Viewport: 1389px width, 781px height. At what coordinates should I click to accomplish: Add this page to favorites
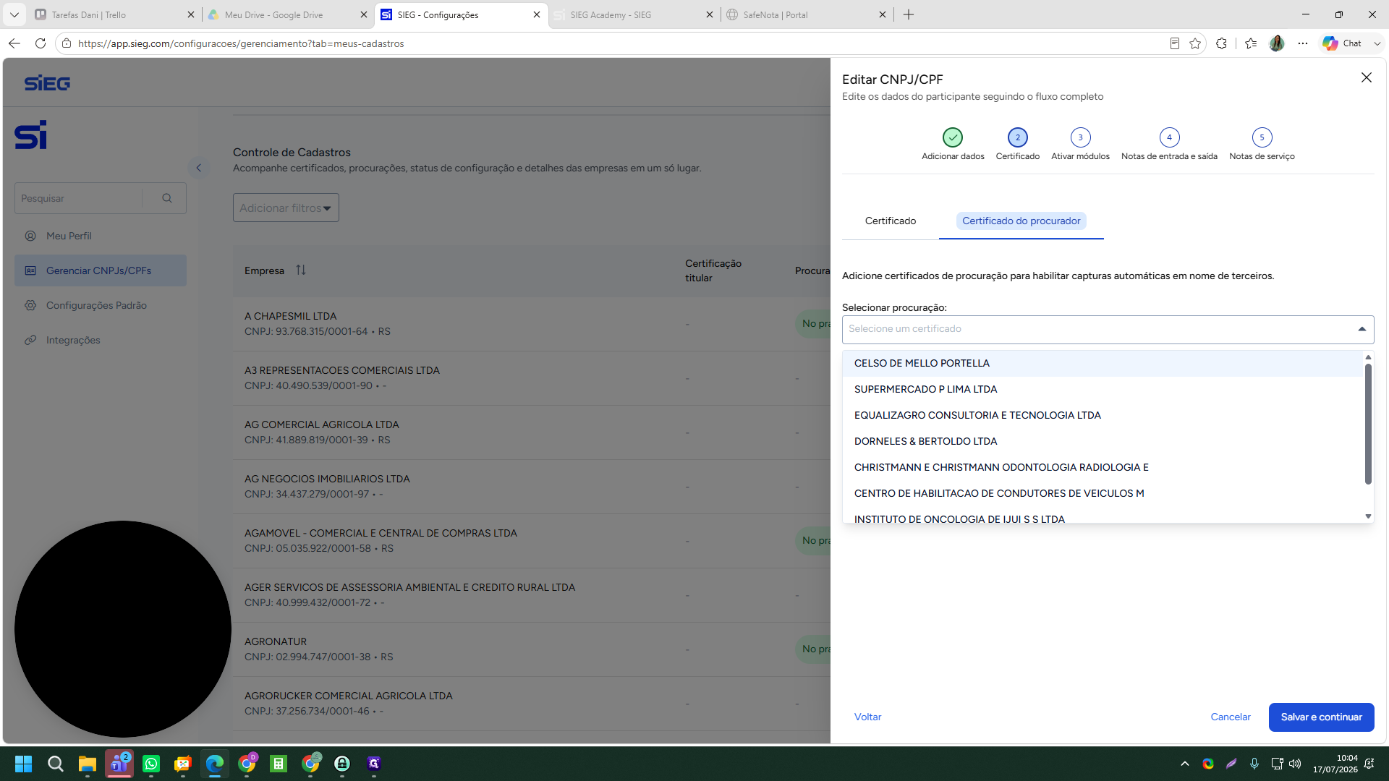click(x=1195, y=43)
